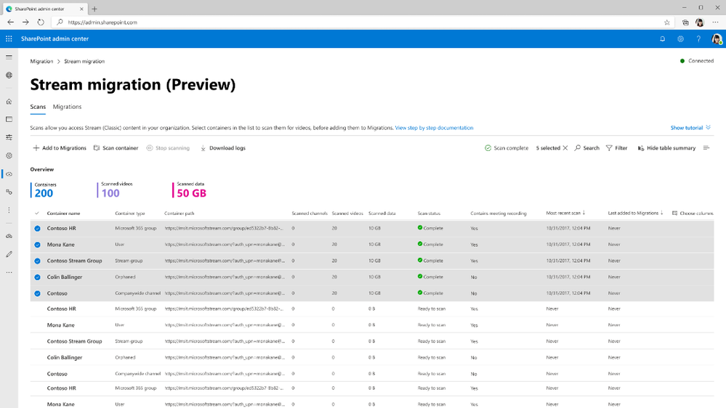Viewport: 726px width, 408px height.
Task: Open the Policies sliders icon in sidebar
Action: 9,137
